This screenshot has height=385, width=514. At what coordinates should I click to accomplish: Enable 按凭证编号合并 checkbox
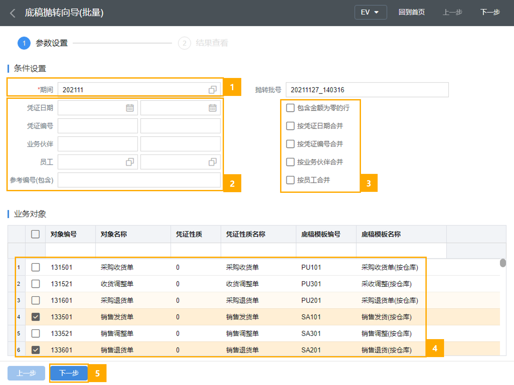point(290,144)
